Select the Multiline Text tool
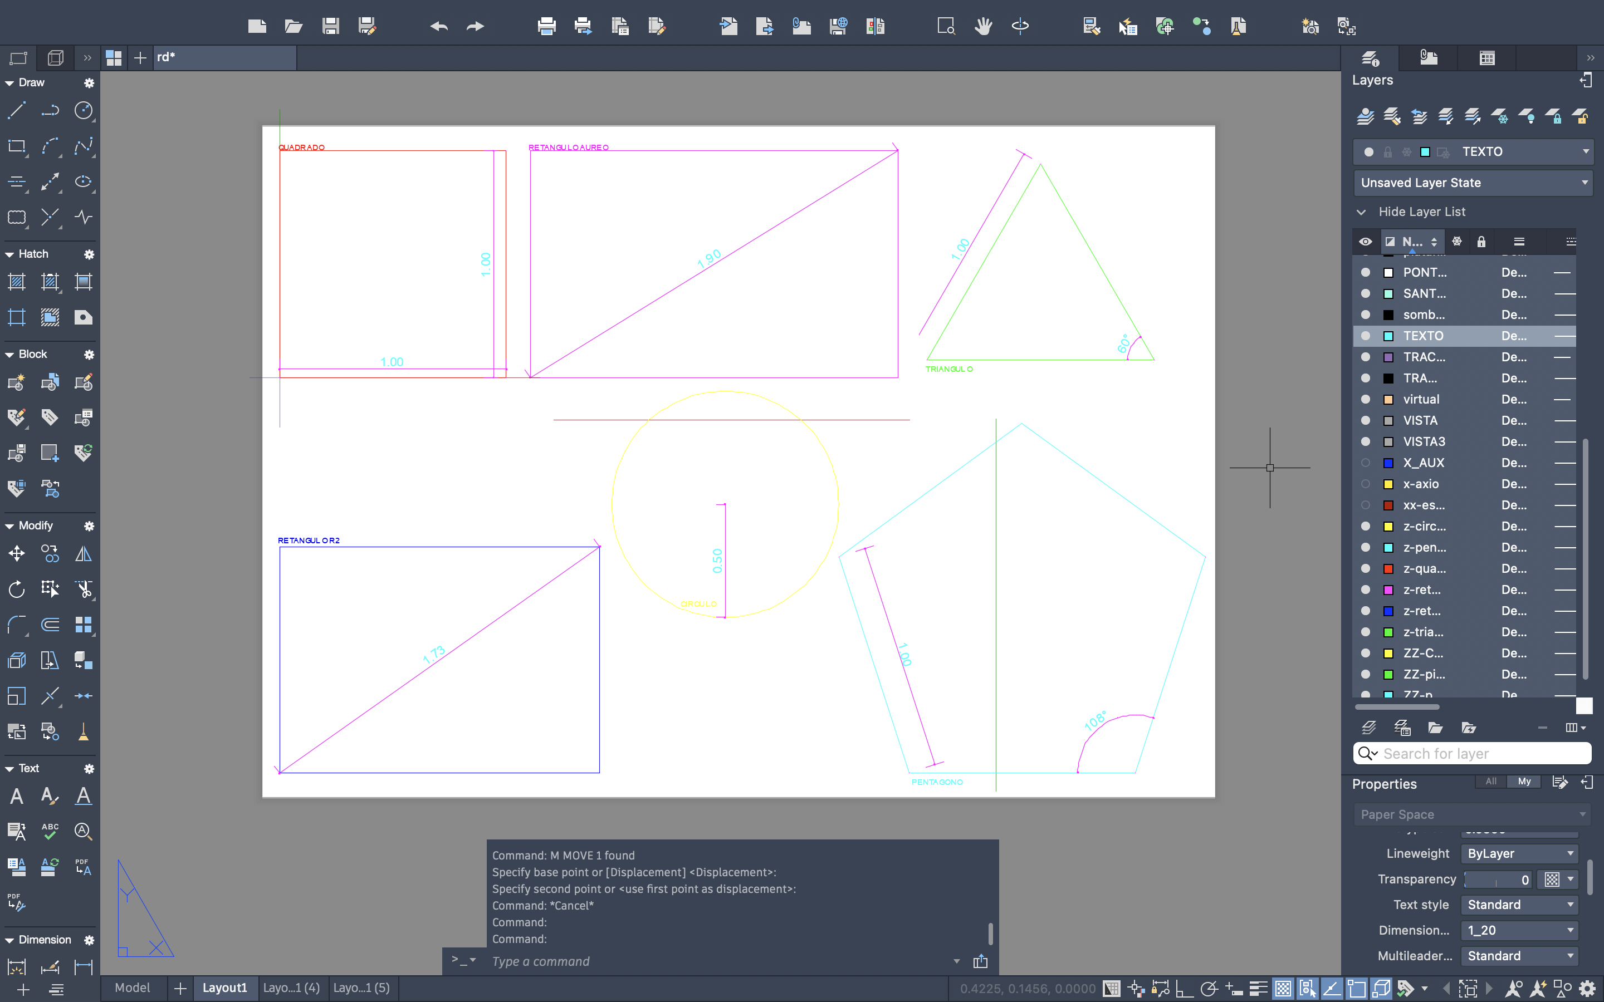1604x1002 pixels. click(x=17, y=796)
